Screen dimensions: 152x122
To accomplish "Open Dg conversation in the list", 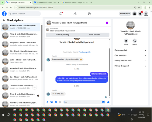I will (21, 78).
